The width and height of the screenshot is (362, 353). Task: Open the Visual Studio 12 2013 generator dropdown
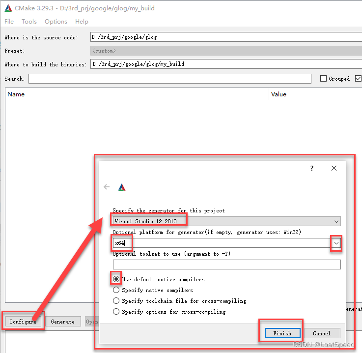click(x=226, y=221)
